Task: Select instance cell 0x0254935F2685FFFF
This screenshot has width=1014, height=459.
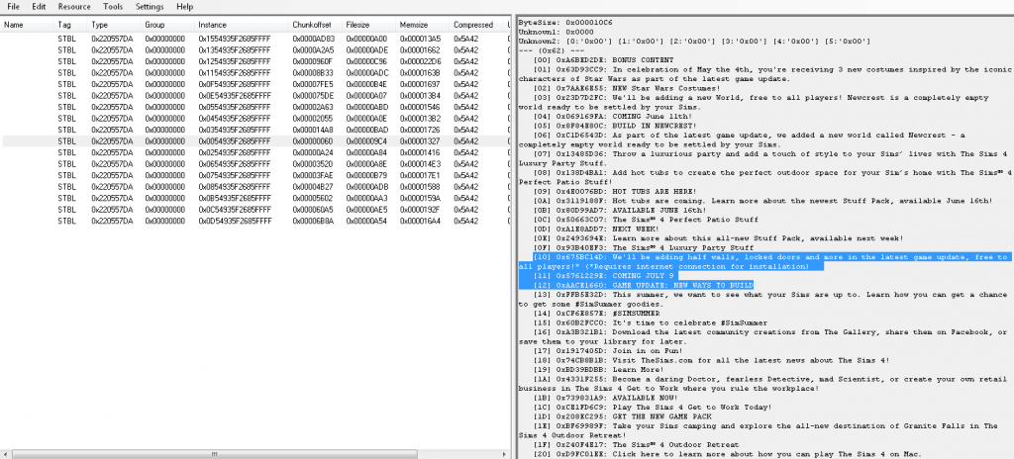Action: [x=234, y=152]
